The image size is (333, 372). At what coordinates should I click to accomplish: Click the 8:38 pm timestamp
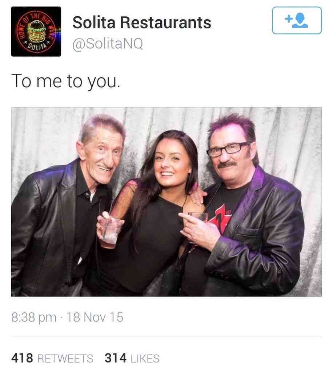(x=34, y=317)
